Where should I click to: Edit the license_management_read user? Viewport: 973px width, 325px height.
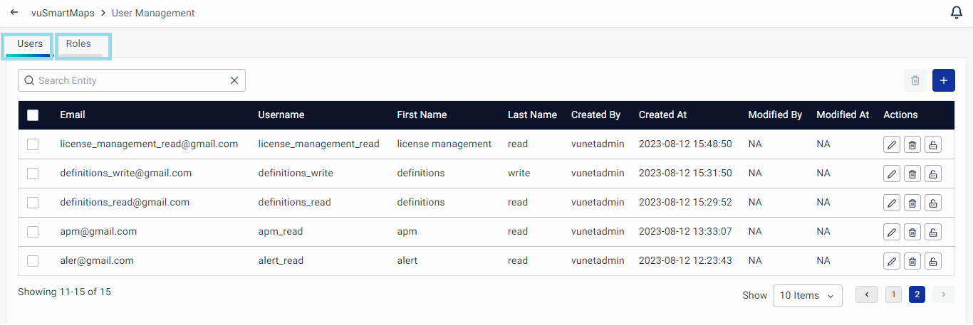[891, 144]
